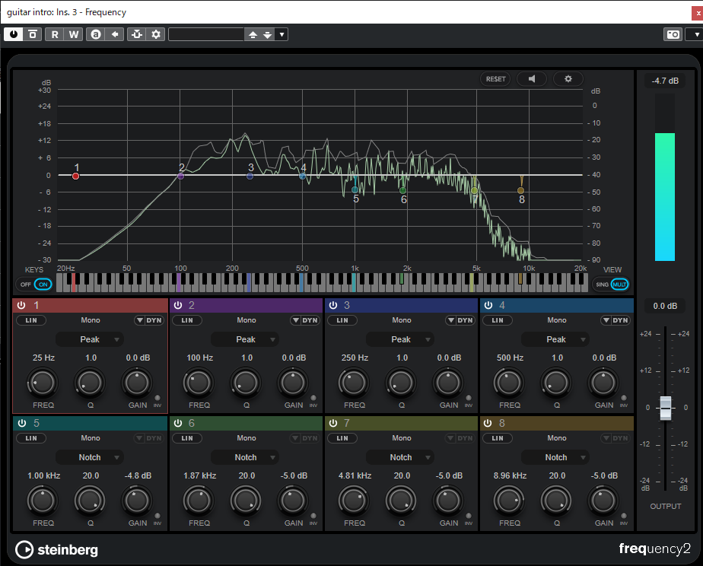
Task: Select the red band 1 node in the graph
Action: point(76,176)
